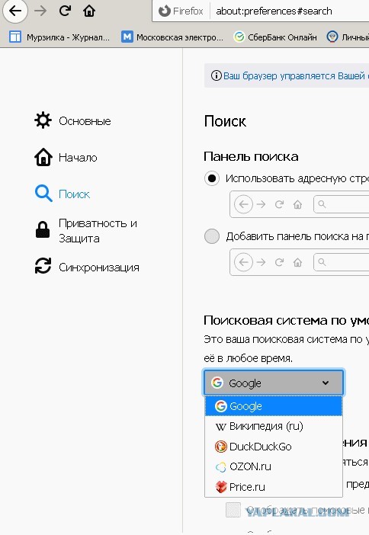This screenshot has height=535, width=369.
Task: Open the Личный bookmark in bookmarks bar
Action: point(348,37)
